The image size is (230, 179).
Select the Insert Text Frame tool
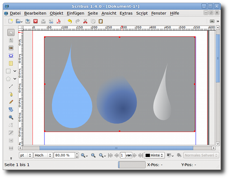[11, 40]
